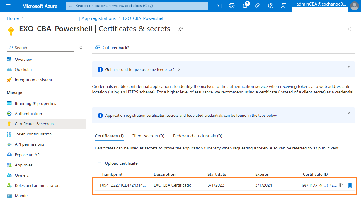Click the Quickstart cloud icon
Viewport: 361px width, 202px height.
(9, 69)
